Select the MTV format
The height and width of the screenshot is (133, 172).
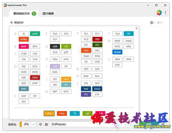(x=66, y=91)
